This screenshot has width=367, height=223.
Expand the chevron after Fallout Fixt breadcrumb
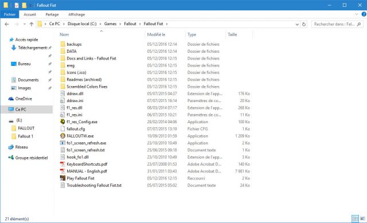[167, 24]
